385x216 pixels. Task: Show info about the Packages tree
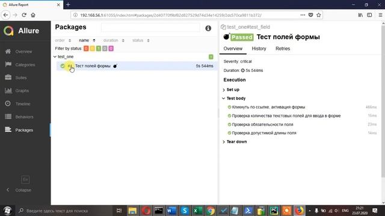(x=208, y=28)
